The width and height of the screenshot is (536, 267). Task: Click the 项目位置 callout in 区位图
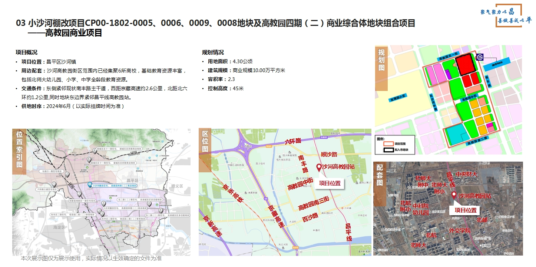[x=330, y=183]
